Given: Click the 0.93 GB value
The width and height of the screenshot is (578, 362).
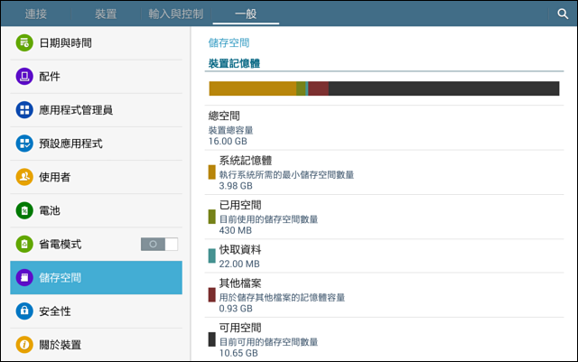Looking at the screenshot, I should pyautogui.click(x=236, y=309).
